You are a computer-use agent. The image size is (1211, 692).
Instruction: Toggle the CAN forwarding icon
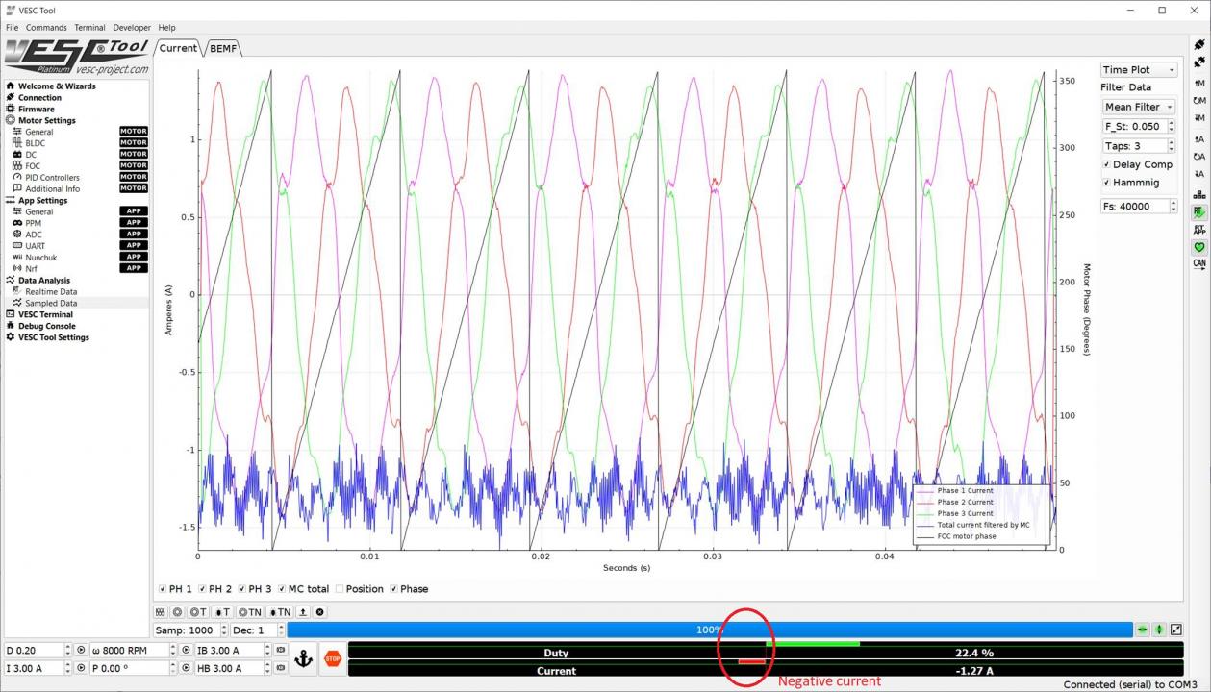coord(1198,263)
